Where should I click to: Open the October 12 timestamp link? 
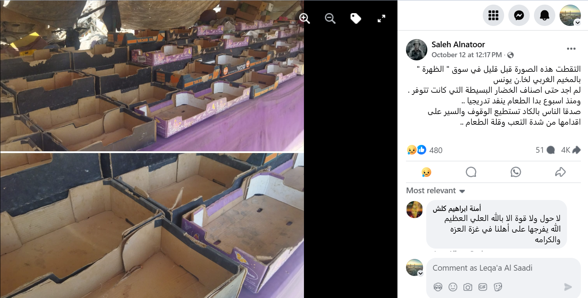466,55
